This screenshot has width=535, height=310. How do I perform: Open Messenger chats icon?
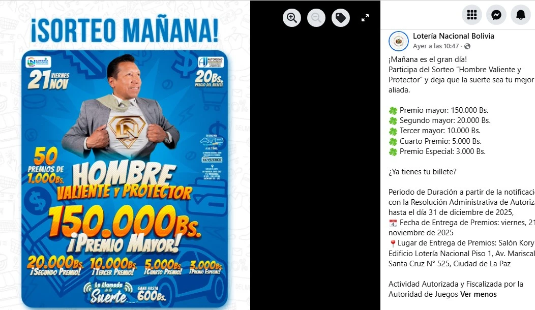[x=496, y=15]
